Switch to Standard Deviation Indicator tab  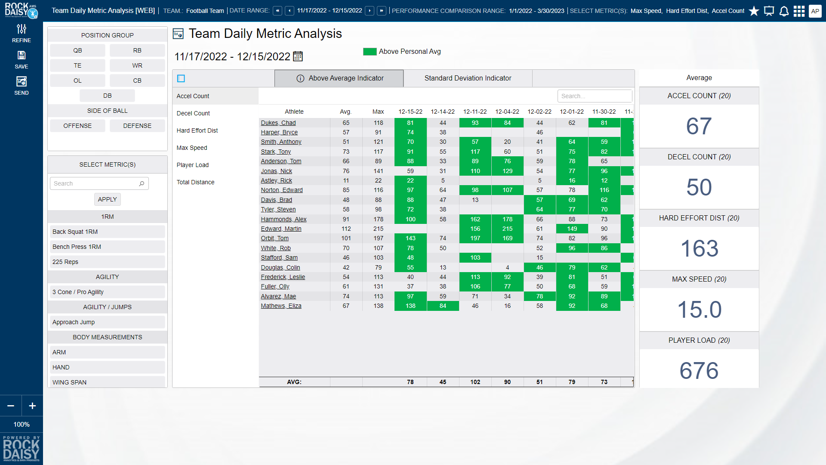pos(468,78)
